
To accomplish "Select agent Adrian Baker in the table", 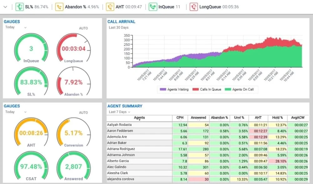I will click(116, 143).
